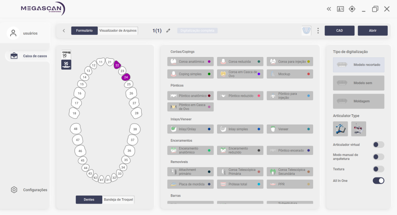Click the pencil edit icon beside 1(1)
397x215 pixels.
(168, 31)
